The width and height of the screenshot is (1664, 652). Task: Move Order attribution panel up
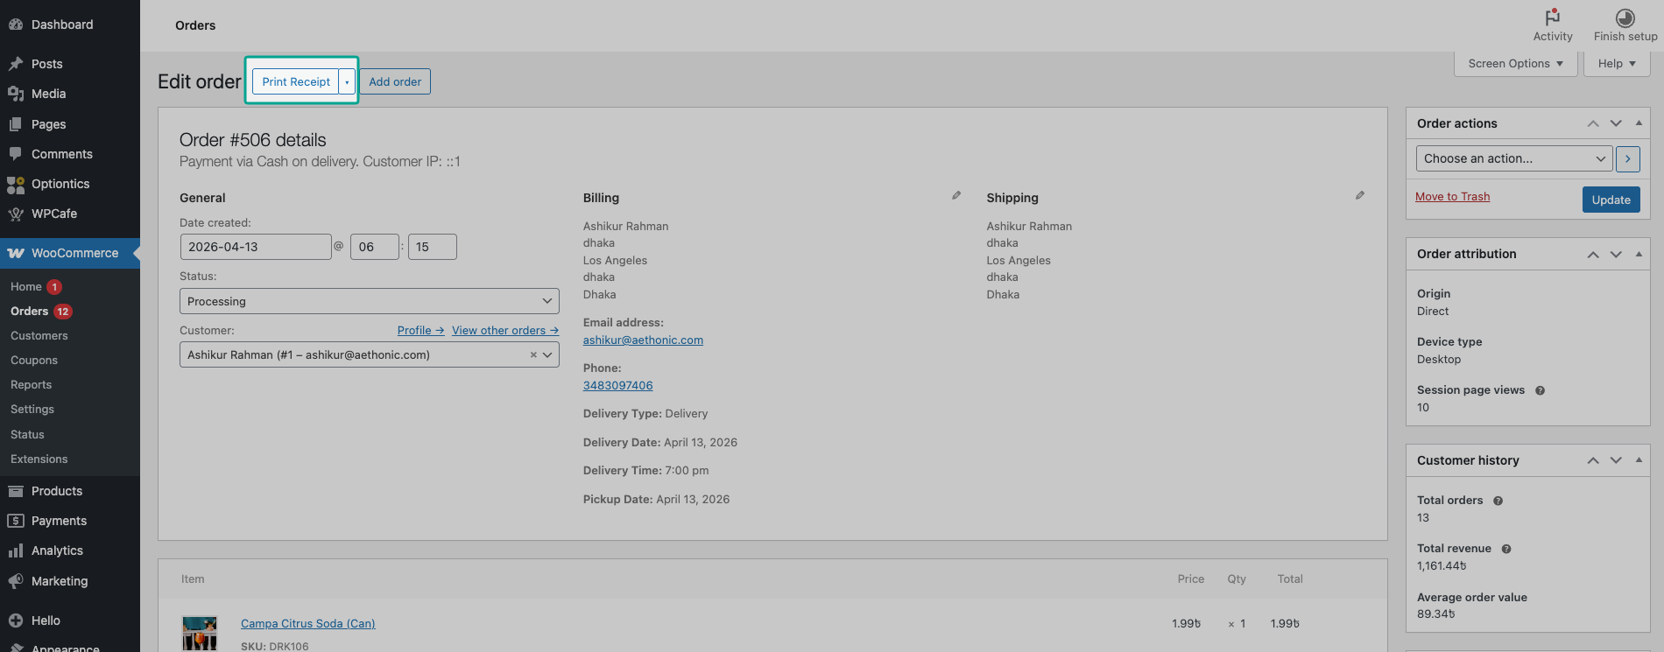click(x=1593, y=254)
